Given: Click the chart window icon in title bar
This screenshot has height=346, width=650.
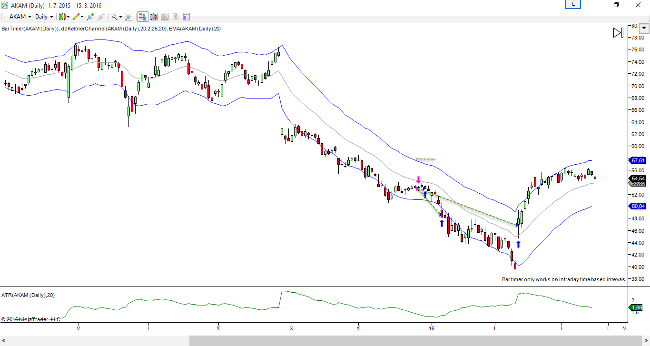Looking at the screenshot, I should [x=5, y=5].
